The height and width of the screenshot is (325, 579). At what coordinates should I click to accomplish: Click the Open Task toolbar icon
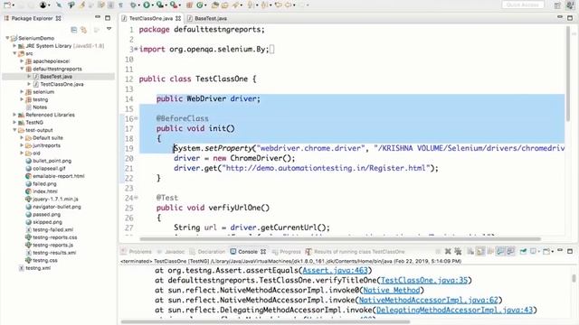(225, 5)
